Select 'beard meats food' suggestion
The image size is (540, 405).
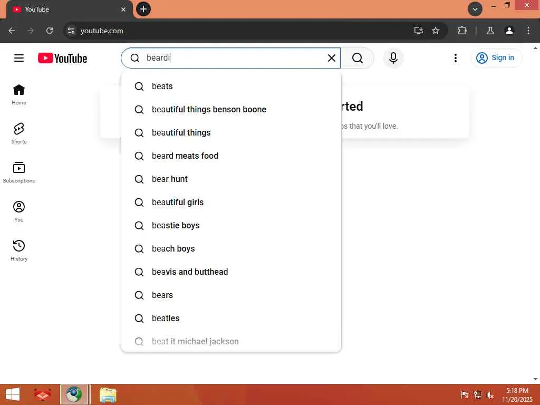click(x=231, y=156)
